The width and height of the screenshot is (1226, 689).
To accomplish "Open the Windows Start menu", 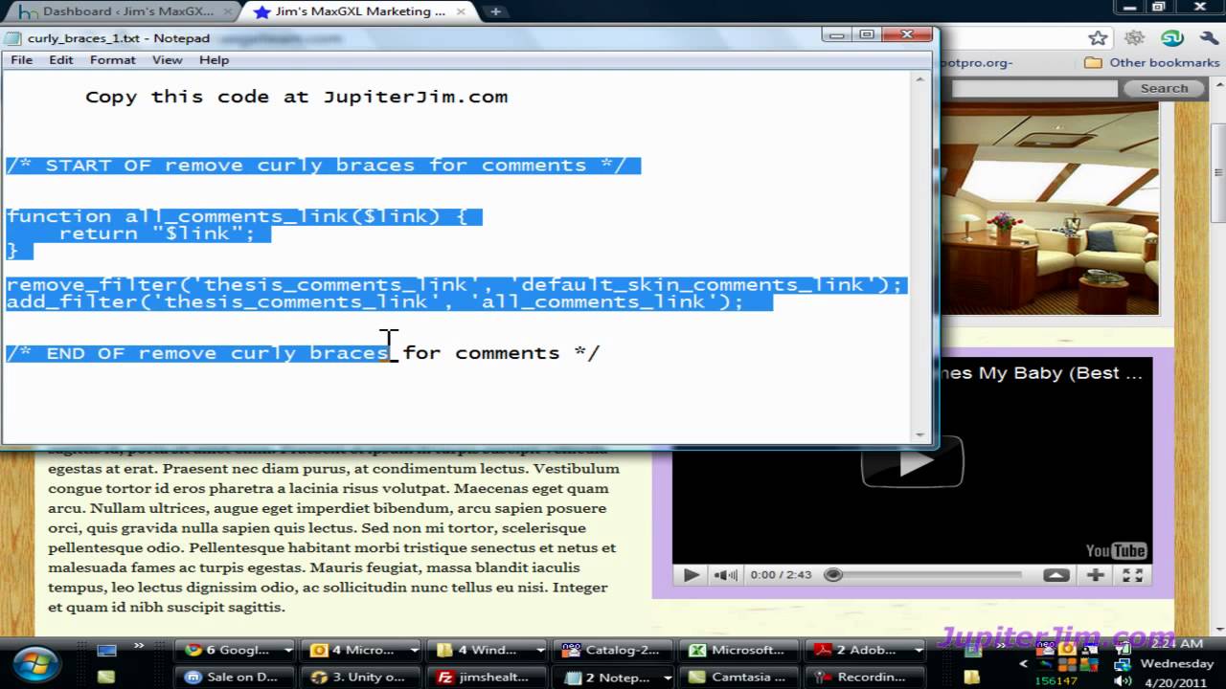I will click(36, 663).
